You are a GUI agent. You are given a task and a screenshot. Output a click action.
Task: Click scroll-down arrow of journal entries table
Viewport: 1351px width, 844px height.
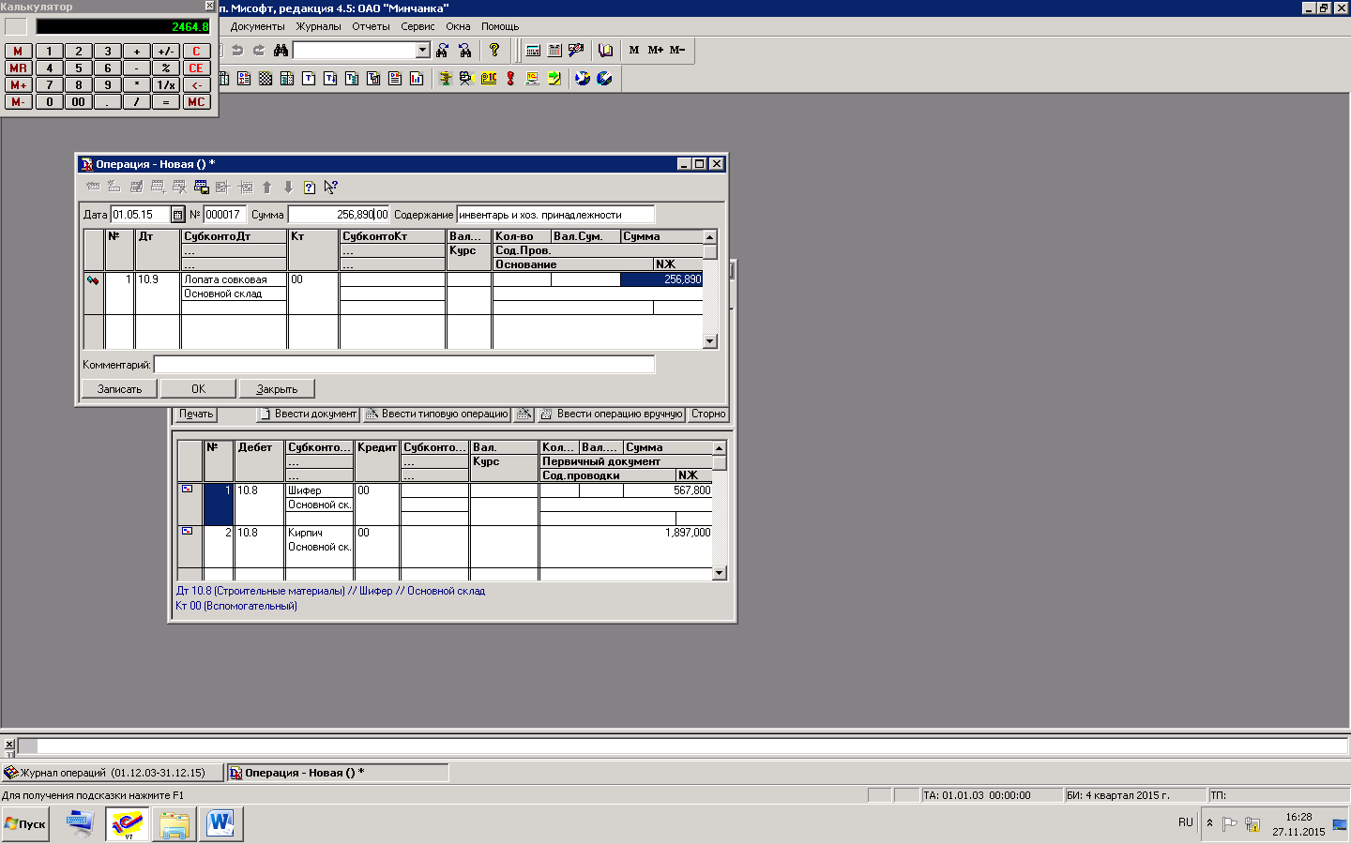click(720, 572)
